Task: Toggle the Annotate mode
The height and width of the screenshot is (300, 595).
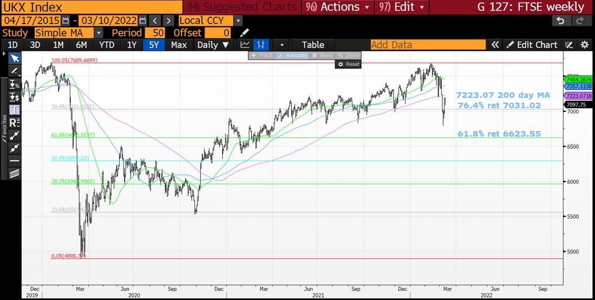Action: (x=293, y=55)
